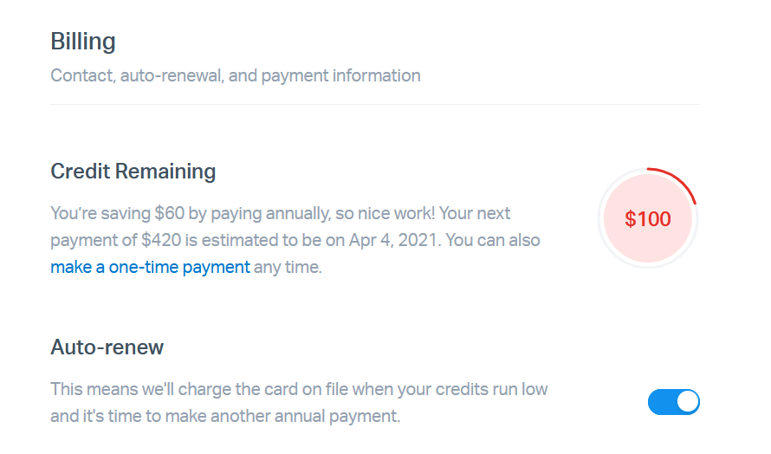Click the billing subtitle about payment information

(x=236, y=75)
